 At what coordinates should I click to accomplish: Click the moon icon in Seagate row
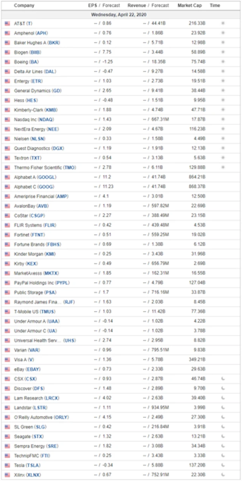point(223,436)
